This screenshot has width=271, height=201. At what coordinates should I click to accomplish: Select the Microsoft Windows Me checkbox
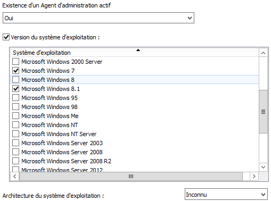coord(15,116)
